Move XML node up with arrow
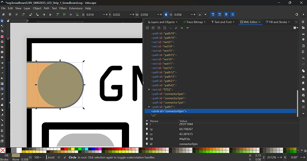The width and height of the screenshot is (307, 161). click(182, 28)
